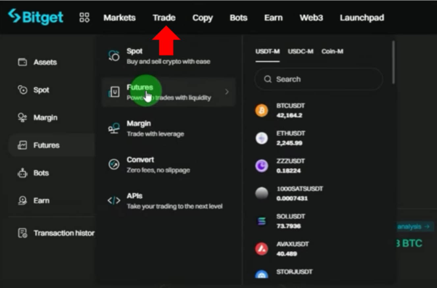Image resolution: width=437 pixels, height=288 pixels.
Task: Select Futures in Trade dropdown
Action: 168,92
